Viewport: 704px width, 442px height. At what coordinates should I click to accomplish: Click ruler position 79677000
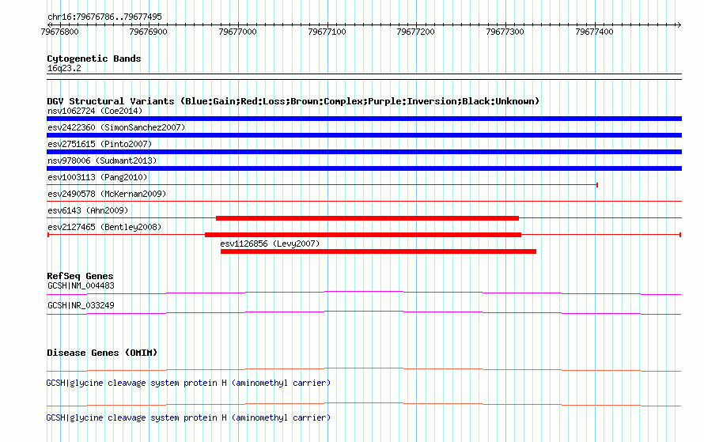(x=238, y=32)
